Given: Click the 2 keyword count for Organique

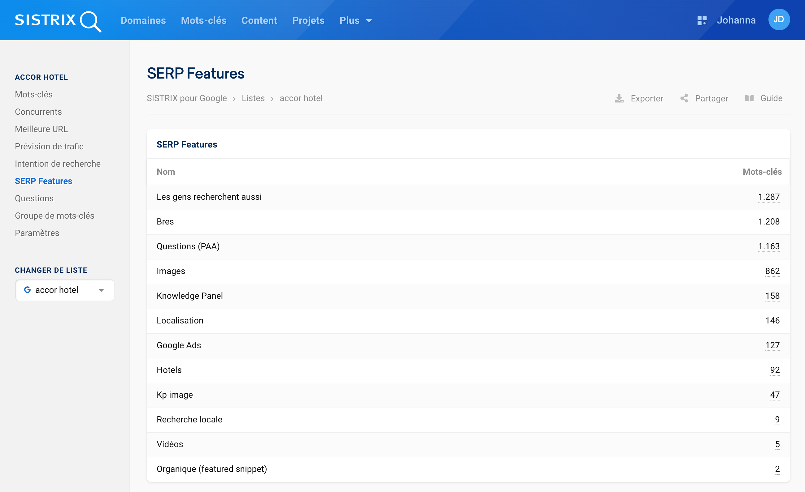Looking at the screenshot, I should point(777,469).
